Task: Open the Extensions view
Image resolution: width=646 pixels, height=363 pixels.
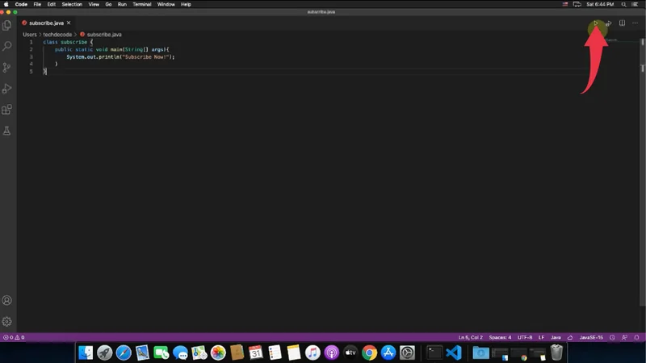Action: point(7,110)
